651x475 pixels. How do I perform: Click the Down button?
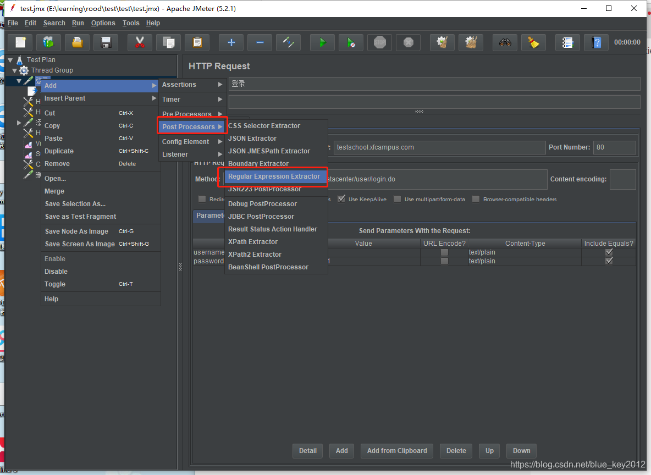point(521,450)
